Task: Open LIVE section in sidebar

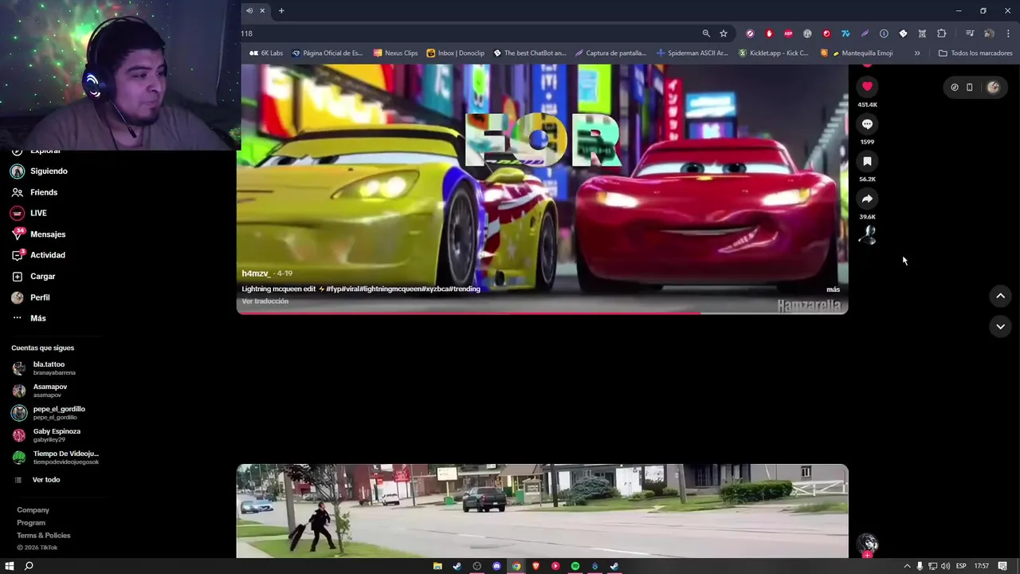Action: point(29,213)
